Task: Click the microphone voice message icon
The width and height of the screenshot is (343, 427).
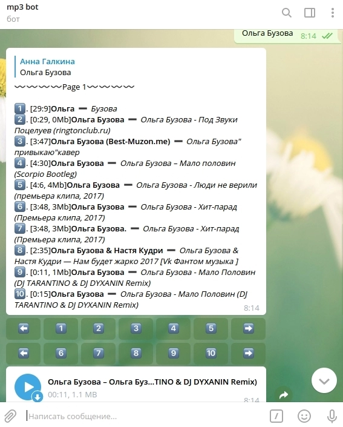Action: [x=332, y=416]
